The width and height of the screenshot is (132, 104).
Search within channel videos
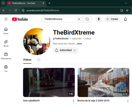point(39,60)
